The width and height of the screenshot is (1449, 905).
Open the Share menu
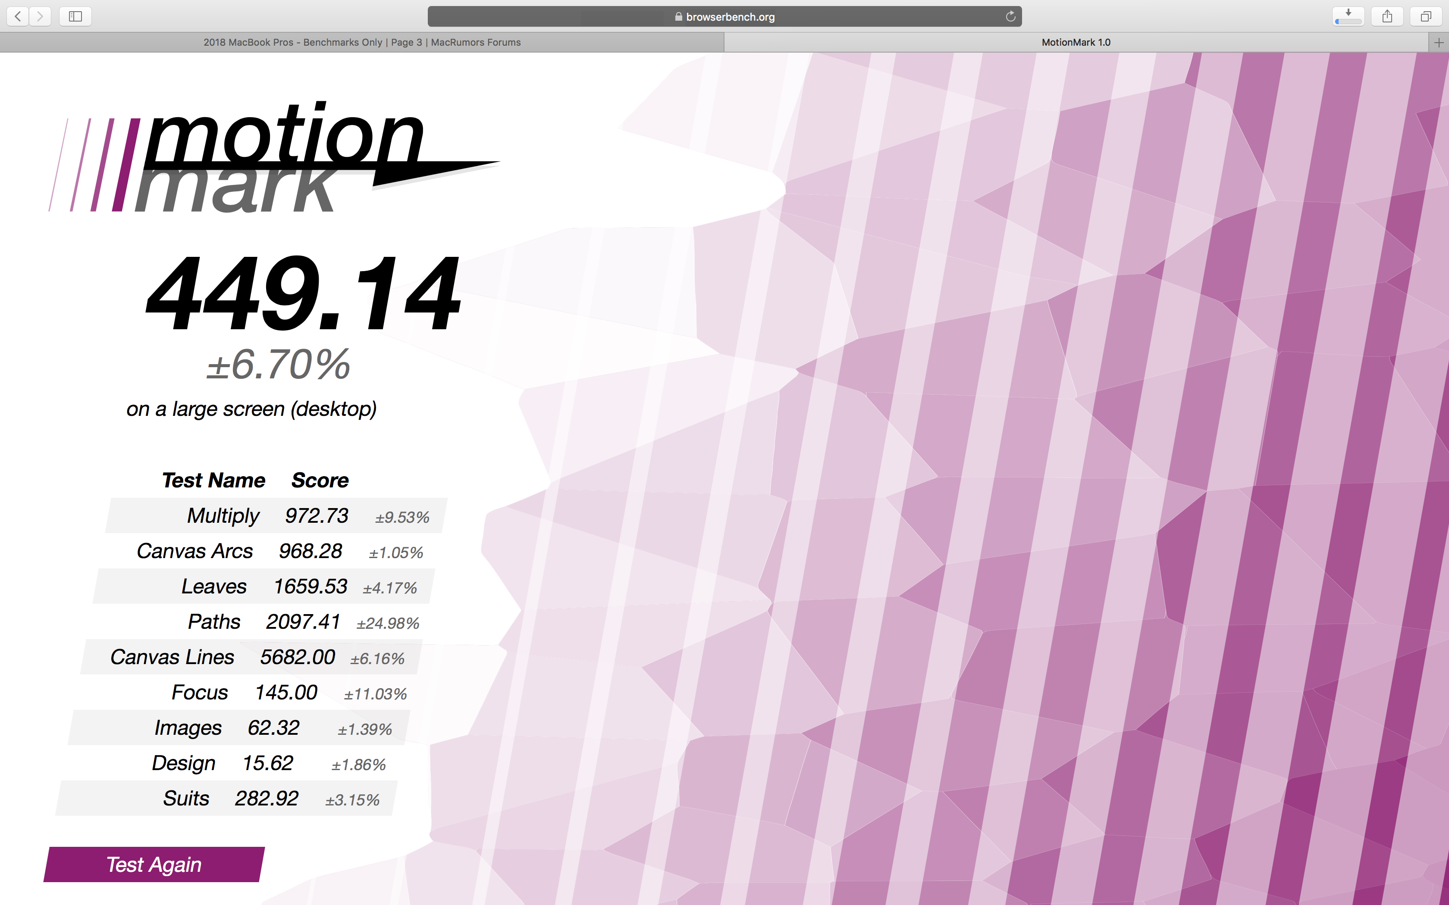tap(1387, 16)
